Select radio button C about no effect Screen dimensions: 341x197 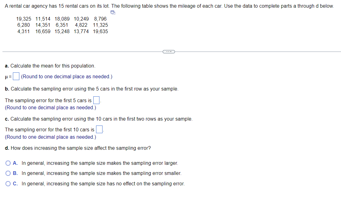8,183
